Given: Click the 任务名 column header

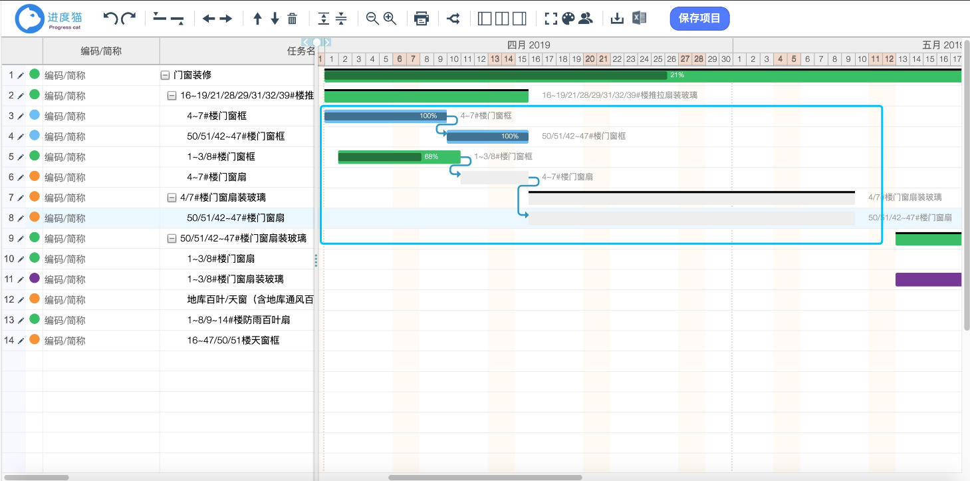Looking at the screenshot, I should tap(237, 51).
